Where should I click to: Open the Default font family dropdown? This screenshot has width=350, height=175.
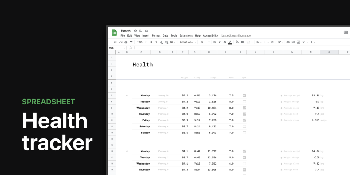click(188, 42)
